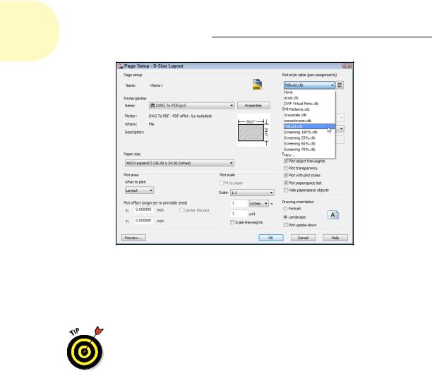Choose Screening 75%.ctb option

pos(309,150)
